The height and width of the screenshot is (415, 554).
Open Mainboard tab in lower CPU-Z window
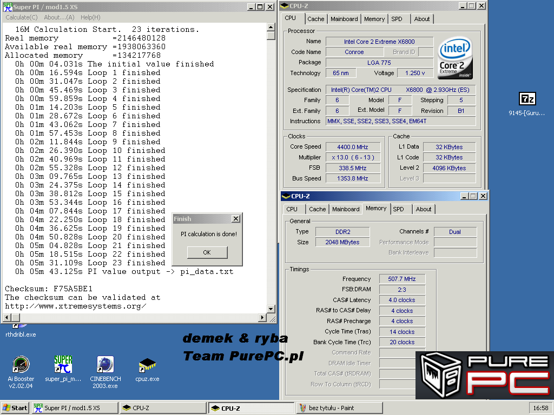(346, 209)
